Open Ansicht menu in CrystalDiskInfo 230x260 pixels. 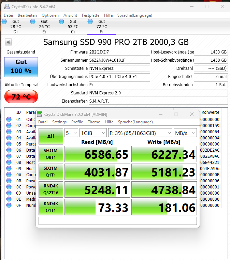(70, 15)
